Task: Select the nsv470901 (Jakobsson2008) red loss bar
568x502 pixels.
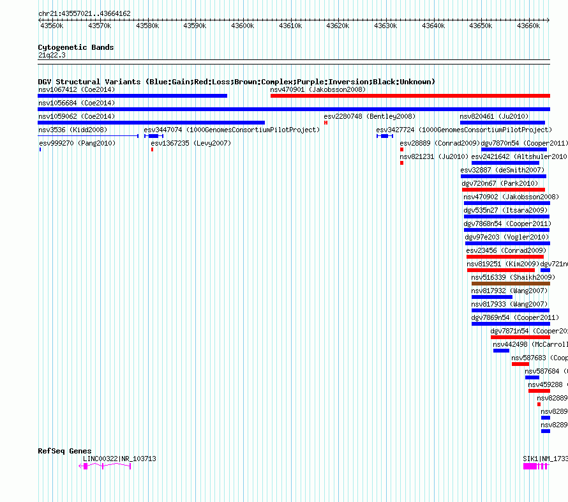Action: (410, 96)
